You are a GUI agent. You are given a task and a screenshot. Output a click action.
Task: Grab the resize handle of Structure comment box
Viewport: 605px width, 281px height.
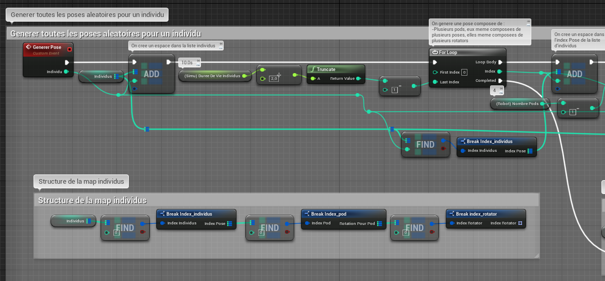(536, 255)
